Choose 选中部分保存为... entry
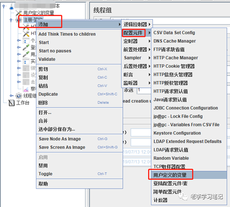Image resolution: width=230 pixels, height=207 pixels. click(x=79, y=129)
